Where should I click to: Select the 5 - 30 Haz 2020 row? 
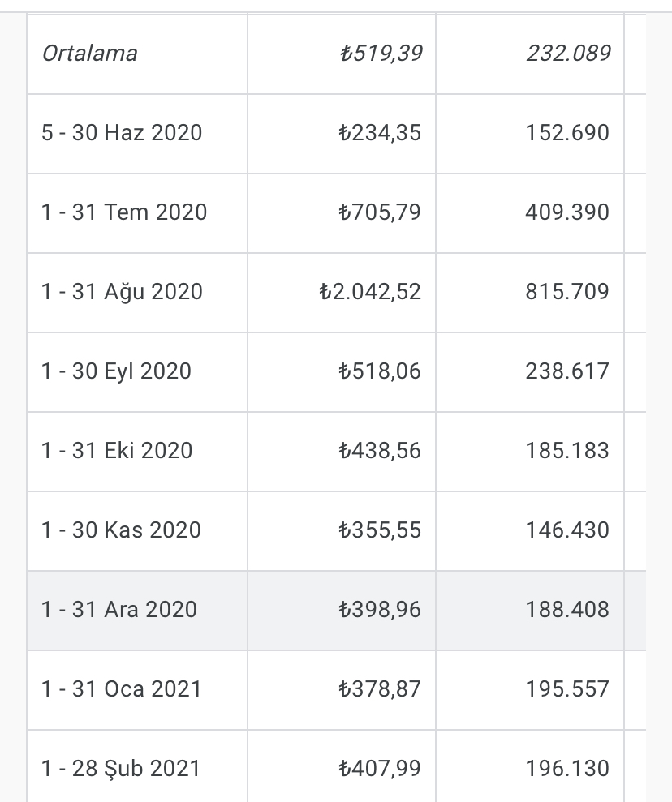[x=336, y=134]
